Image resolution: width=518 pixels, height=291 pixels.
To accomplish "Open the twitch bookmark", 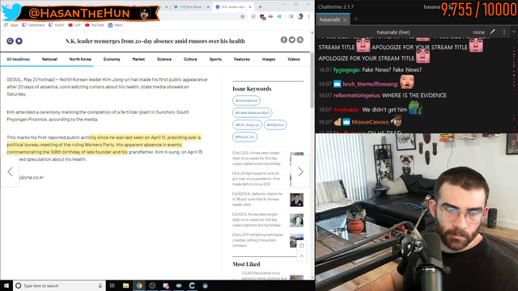I will point(56,25).
